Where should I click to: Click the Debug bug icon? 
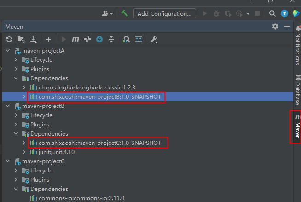pos(216,13)
